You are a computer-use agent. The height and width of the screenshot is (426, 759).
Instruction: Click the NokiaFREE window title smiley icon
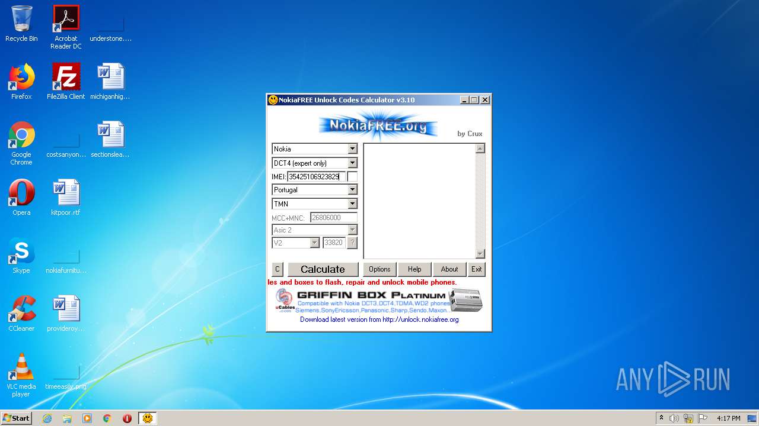[273, 100]
